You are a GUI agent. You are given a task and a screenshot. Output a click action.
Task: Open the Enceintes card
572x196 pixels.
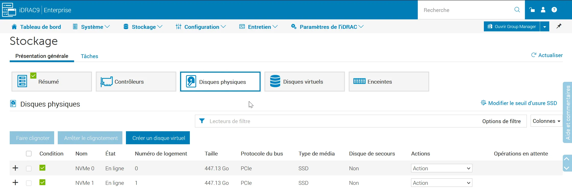click(x=389, y=82)
